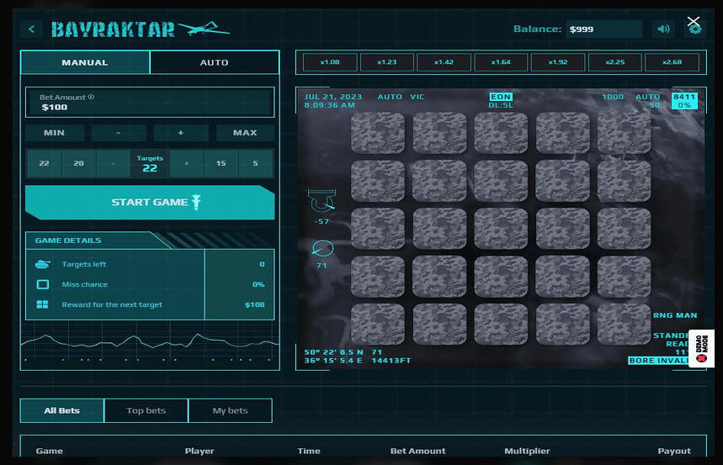
Task: Click the 14413FT altitude readout
Action: pos(391,361)
